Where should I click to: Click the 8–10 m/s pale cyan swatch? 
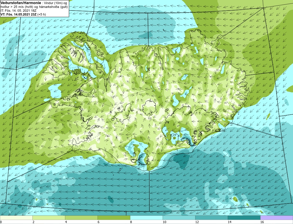point(146,218)
